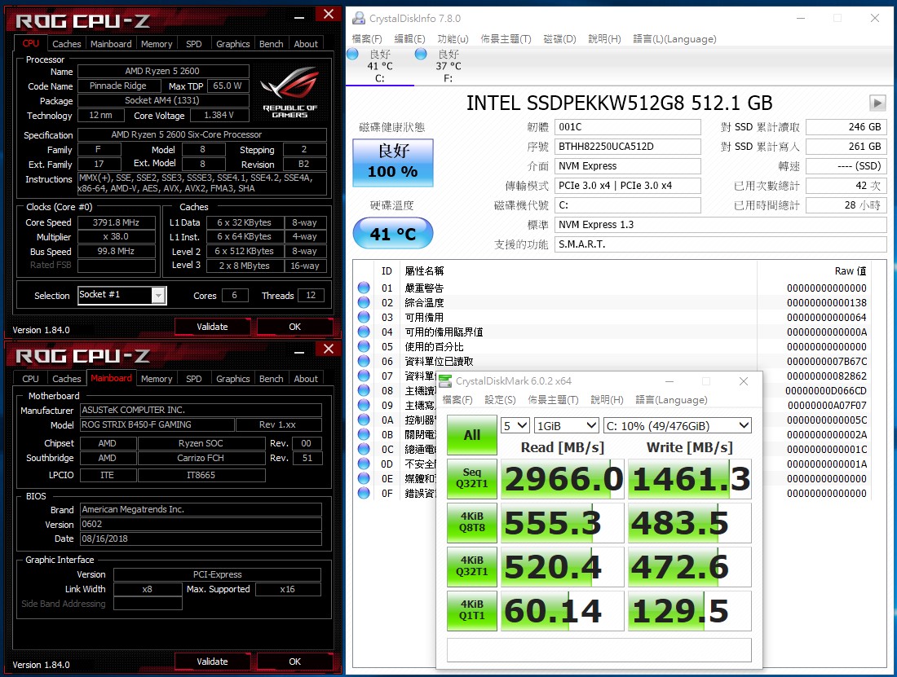Click the ROG Republic of Gamers logo
Image resolution: width=897 pixels, height=677 pixels.
(x=290, y=91)
